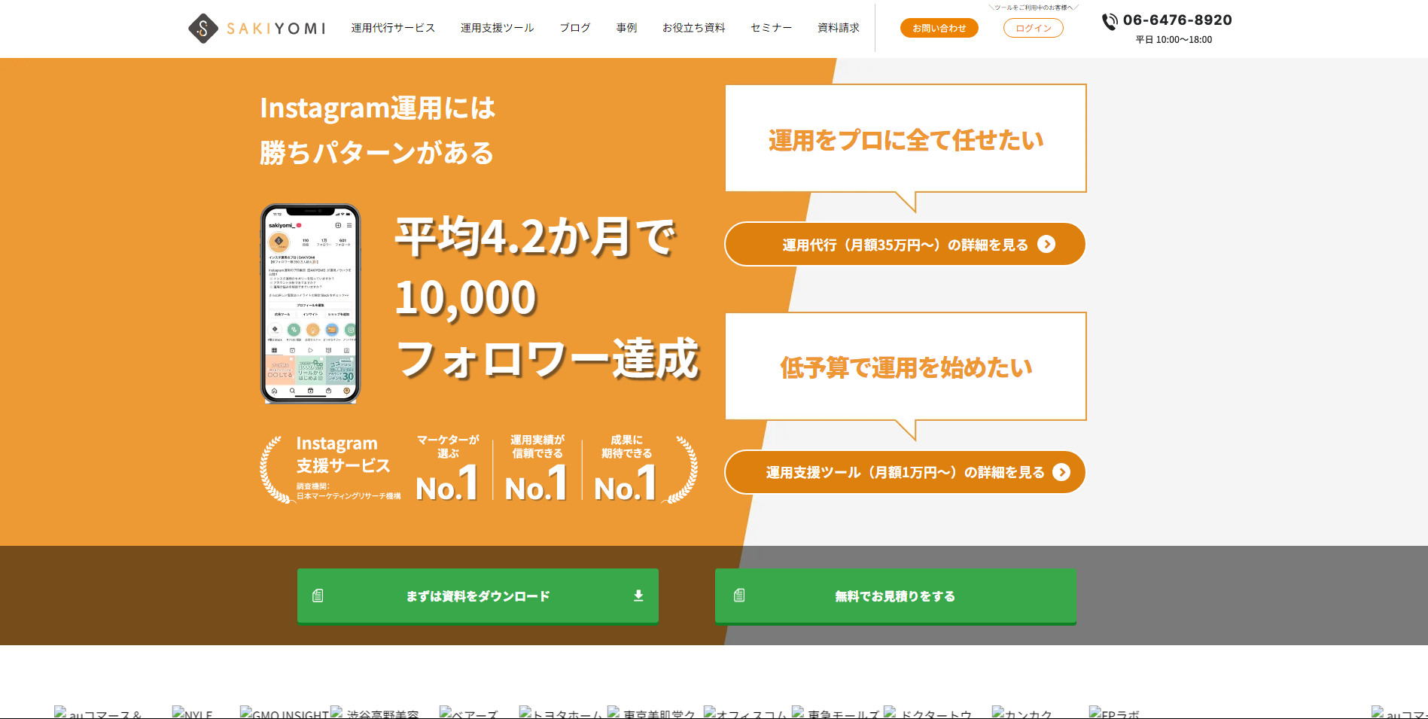Image resolution: width=1428 pixels, height=719 pixels.
Task: Click 成果に期待できる No.1 badge
Action: pos(626,468)
